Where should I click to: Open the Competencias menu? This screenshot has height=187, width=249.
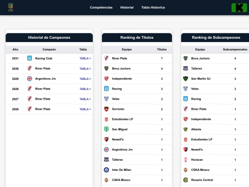coord(101,7)
